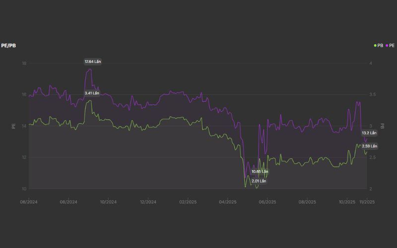Select the 10.65 Lần low label
This screenshot has width=397, height=248.
(260, 172)
